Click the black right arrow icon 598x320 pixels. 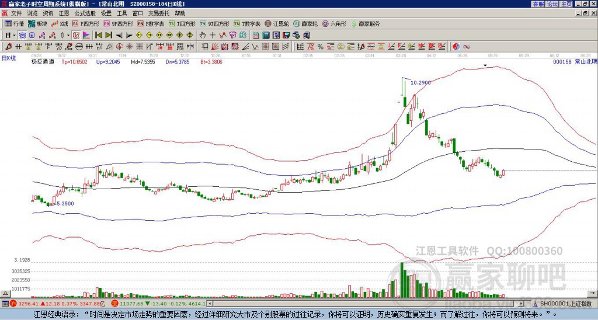pyautogui.click(x=129, y=35)
